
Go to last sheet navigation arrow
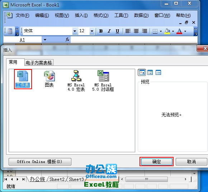(x=24, y=179)
